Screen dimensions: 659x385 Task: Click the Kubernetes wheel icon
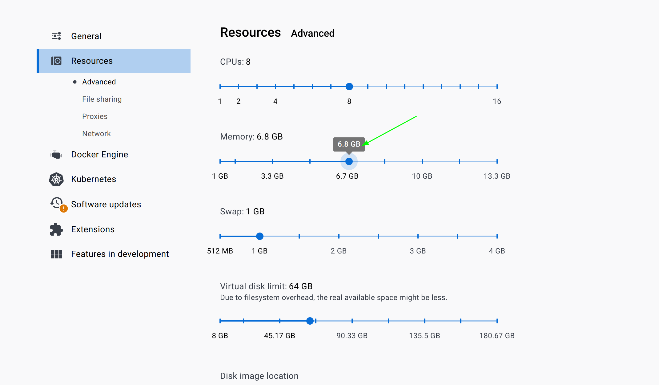[56, 179]
